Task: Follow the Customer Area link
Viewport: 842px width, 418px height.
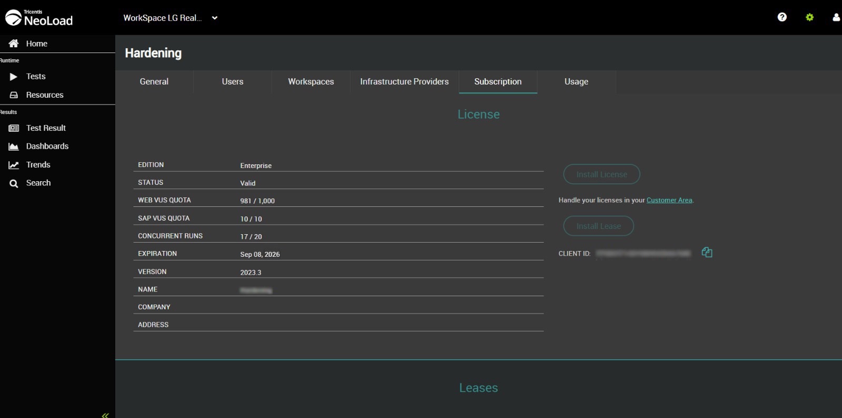Action: point(669,200)
